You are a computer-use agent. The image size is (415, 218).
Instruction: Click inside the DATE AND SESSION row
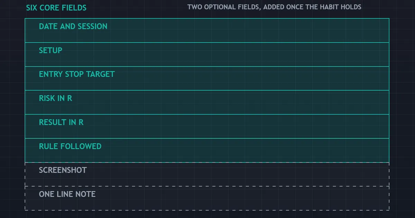point(207,30)
